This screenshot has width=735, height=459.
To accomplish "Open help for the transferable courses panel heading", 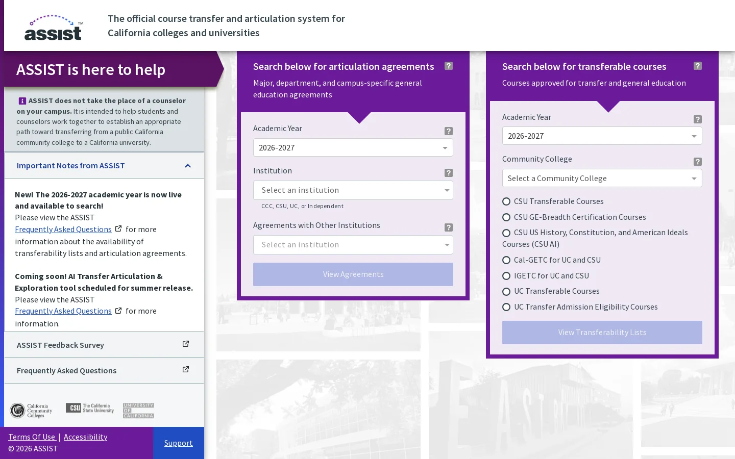I will (698, 66).
